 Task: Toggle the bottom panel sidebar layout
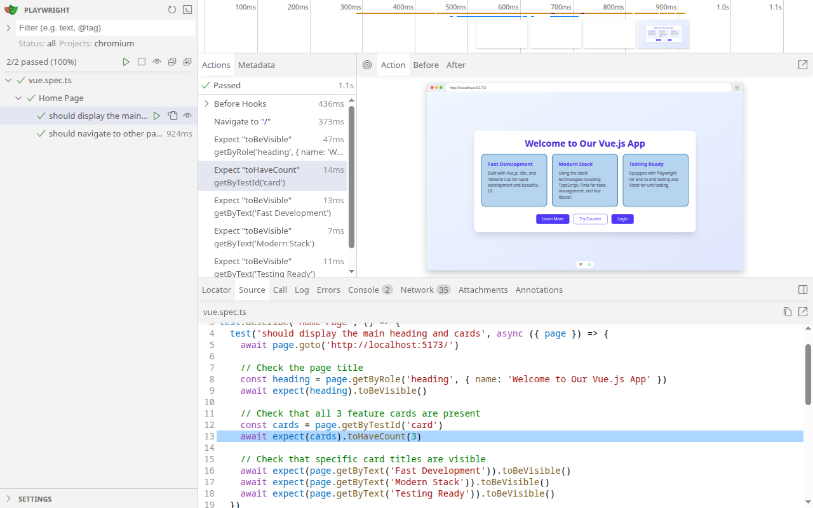803,290
